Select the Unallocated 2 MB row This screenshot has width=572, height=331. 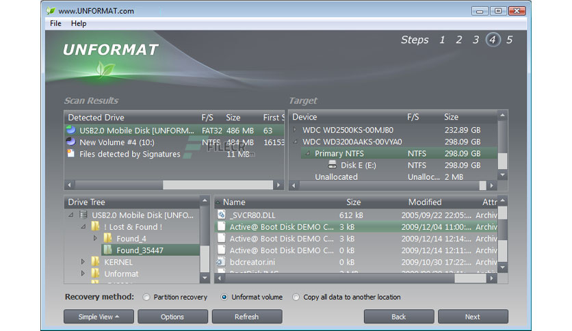pos(393,177)
